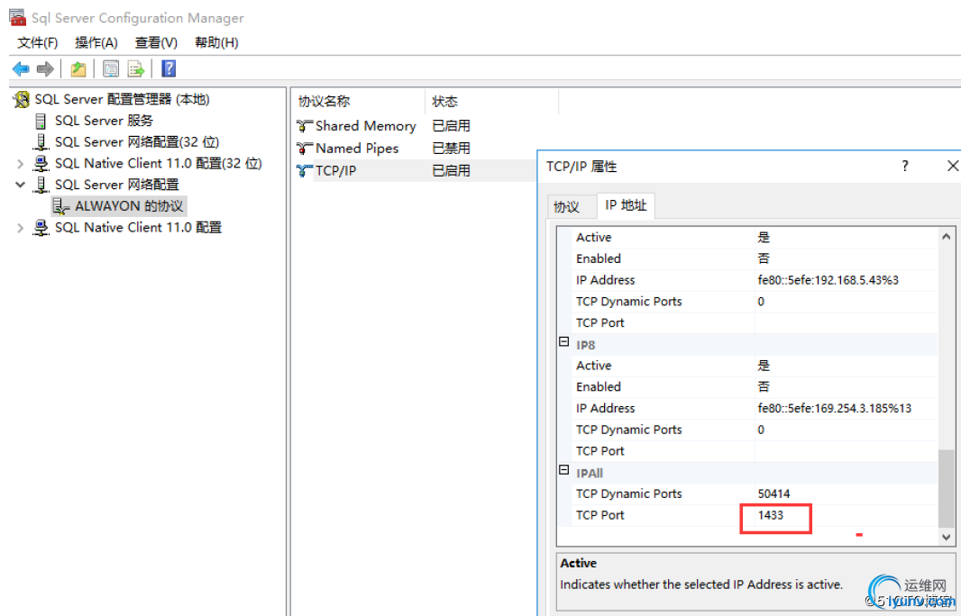Select SQL Server 服务 in the tree
This screenshot has width=961, height=616.
tap(104, 121)
